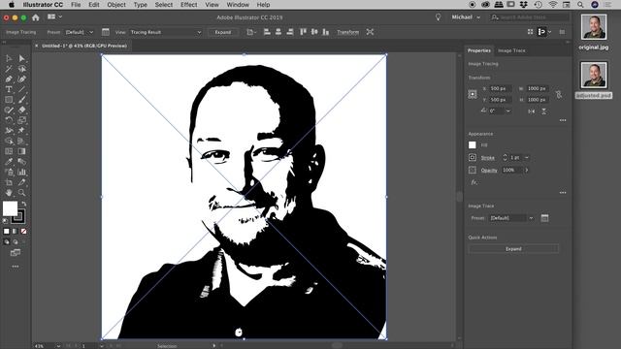This screenshot has width=621, height=349.
Task: Open Transform link in control bar
Action: point(347,32)
